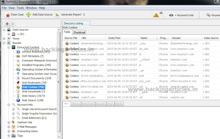This screenshot has width=220, height=139.
Task: Expand Single Literal Keyword Search node
Action: tap(13, 109)
